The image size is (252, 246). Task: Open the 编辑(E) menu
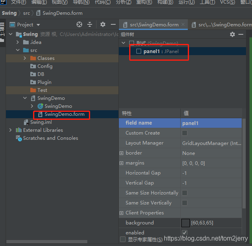[x=39, y=2]
